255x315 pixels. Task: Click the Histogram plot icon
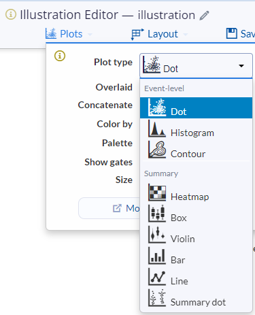coord(157,129)
